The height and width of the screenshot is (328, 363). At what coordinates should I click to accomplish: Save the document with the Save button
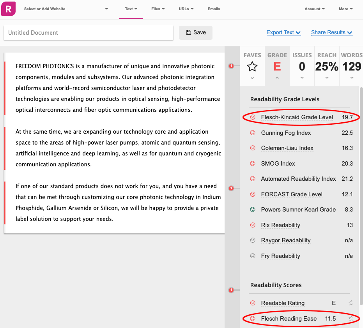pos(196,33)
